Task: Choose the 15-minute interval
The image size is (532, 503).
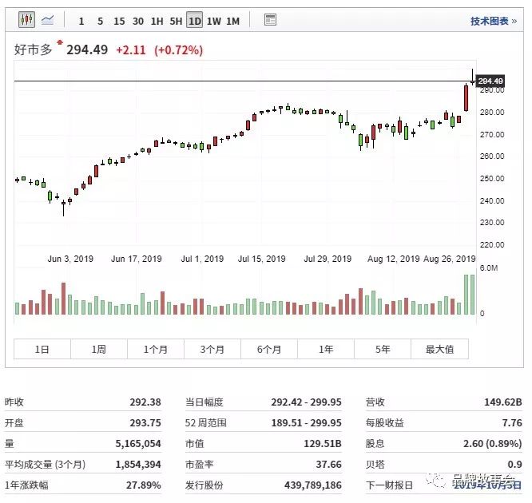Action: [119, 21]
